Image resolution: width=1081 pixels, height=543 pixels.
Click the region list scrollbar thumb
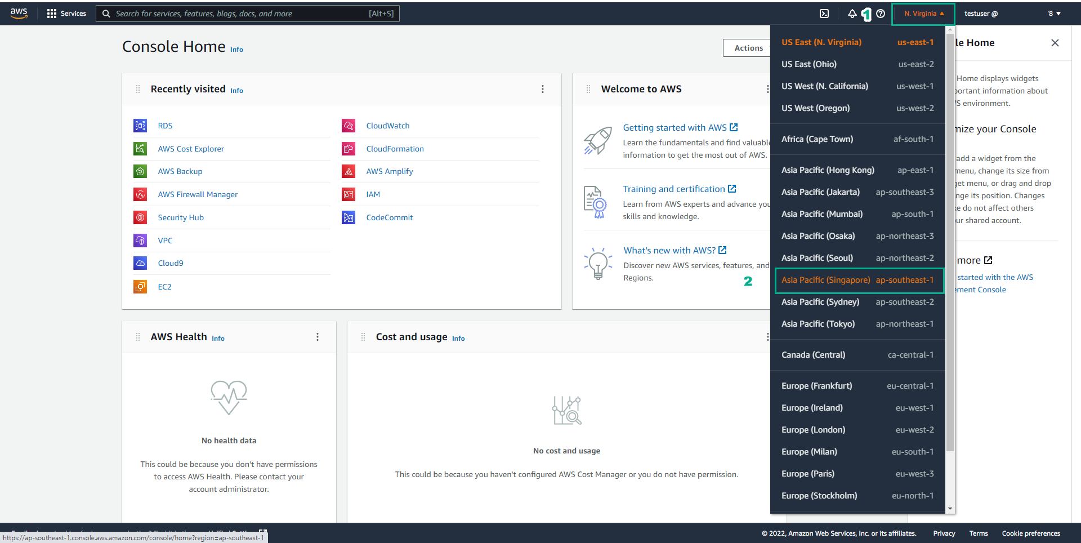tap(950, 242)
